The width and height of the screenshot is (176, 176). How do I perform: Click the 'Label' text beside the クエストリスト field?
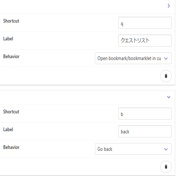[8, 39]
